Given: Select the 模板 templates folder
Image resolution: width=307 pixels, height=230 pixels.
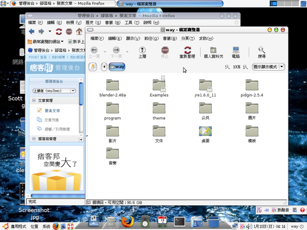Looking at the screenshot, I should pos(252,134).
